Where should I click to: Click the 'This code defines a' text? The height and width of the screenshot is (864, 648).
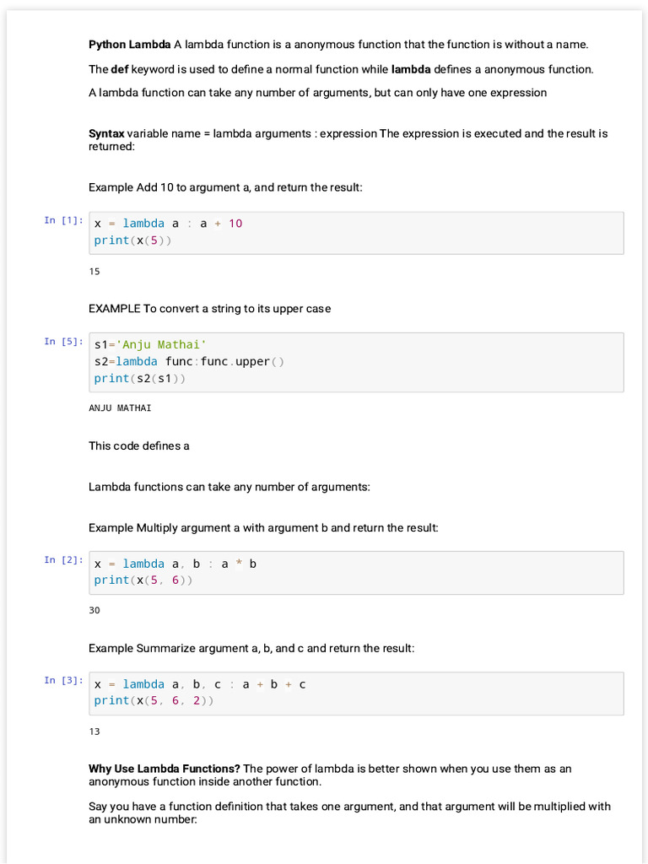tap(139, 445)
